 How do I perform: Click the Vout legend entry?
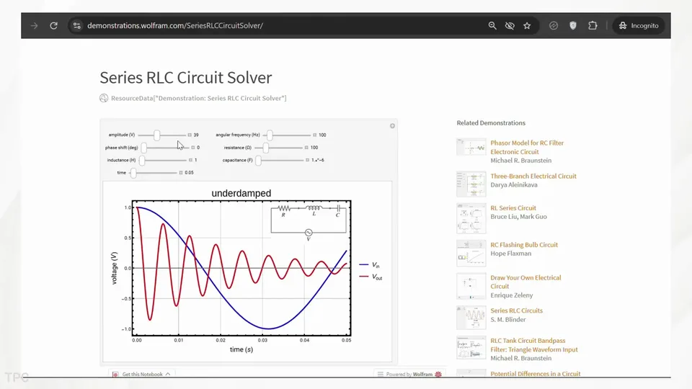point(371,277)
